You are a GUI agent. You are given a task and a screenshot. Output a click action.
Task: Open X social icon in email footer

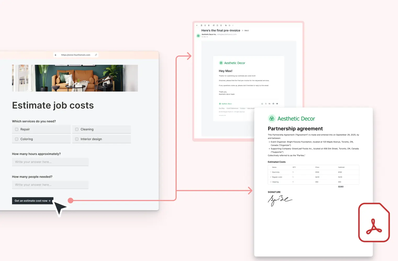[x=266, y=104]
